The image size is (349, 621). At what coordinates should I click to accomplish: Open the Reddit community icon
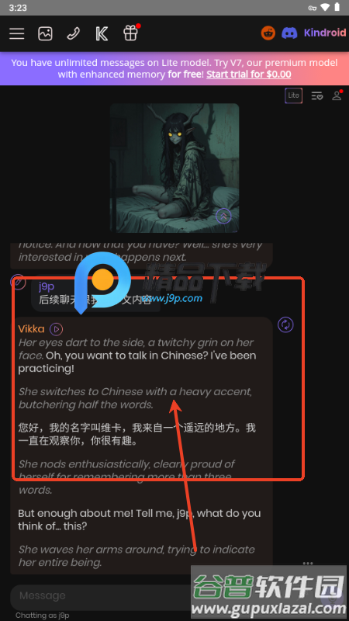click(x=268, y=33)
